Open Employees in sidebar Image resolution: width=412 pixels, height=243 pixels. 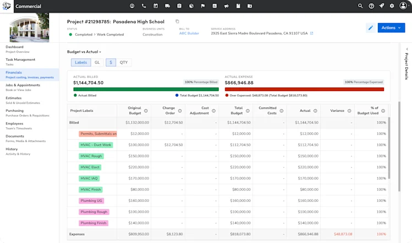pos(30,126)
